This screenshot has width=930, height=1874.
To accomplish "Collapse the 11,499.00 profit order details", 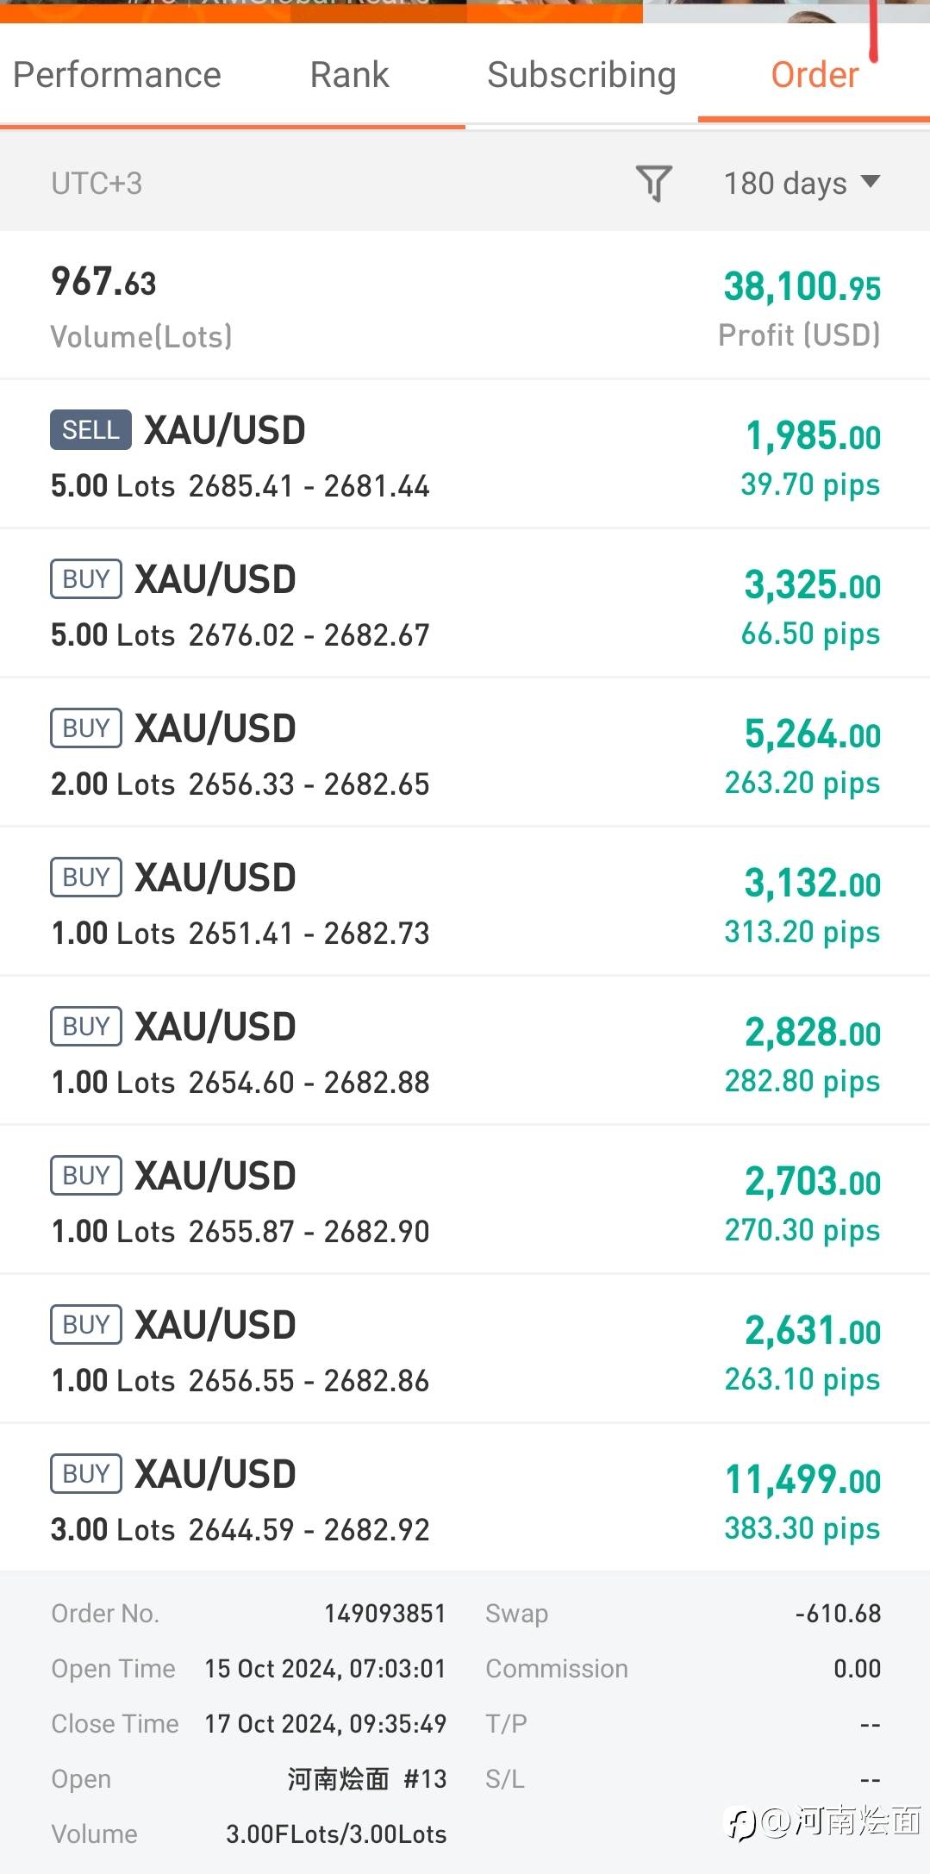I will point(465,1499).
